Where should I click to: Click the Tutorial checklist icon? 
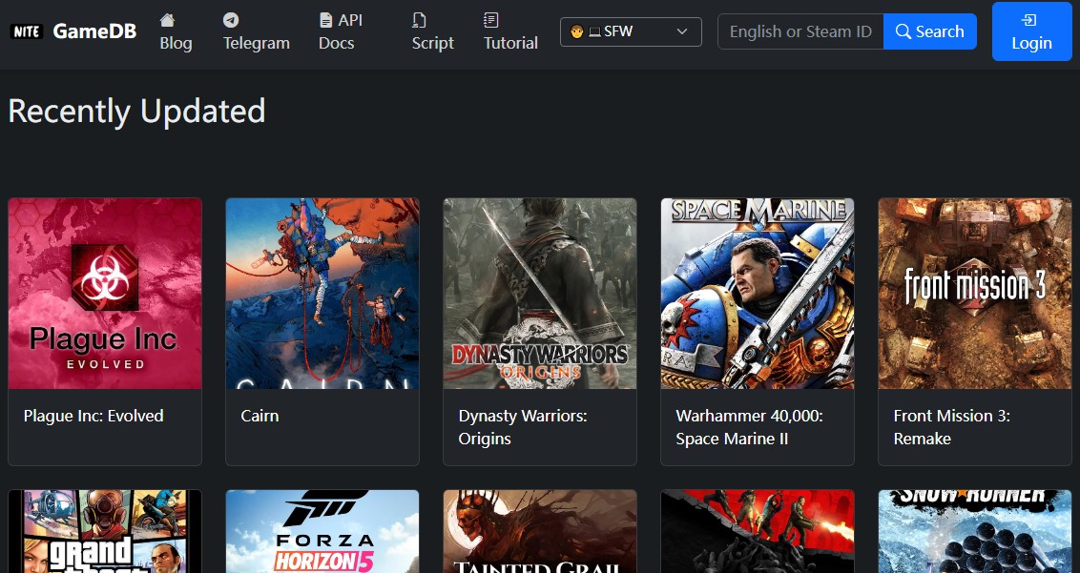491,20
